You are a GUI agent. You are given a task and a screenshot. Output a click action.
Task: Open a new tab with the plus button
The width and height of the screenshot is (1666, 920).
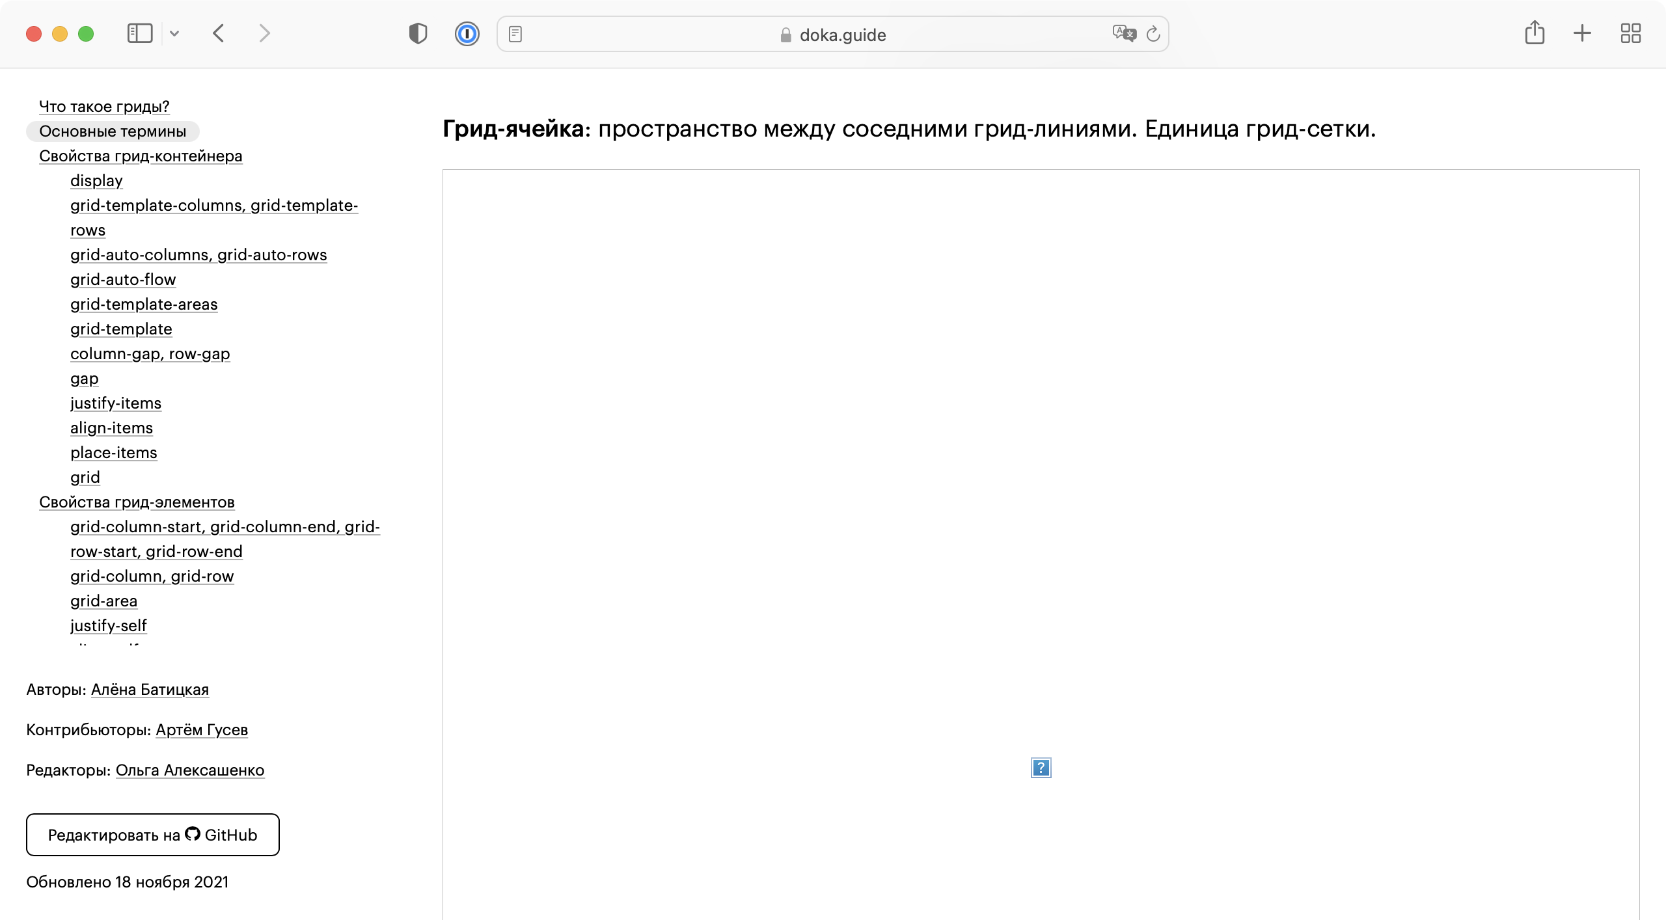coord(1581,33)
